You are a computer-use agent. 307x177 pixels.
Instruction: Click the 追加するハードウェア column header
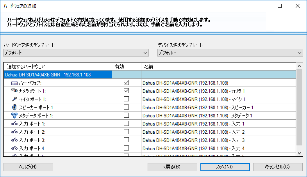coord(58,67)
